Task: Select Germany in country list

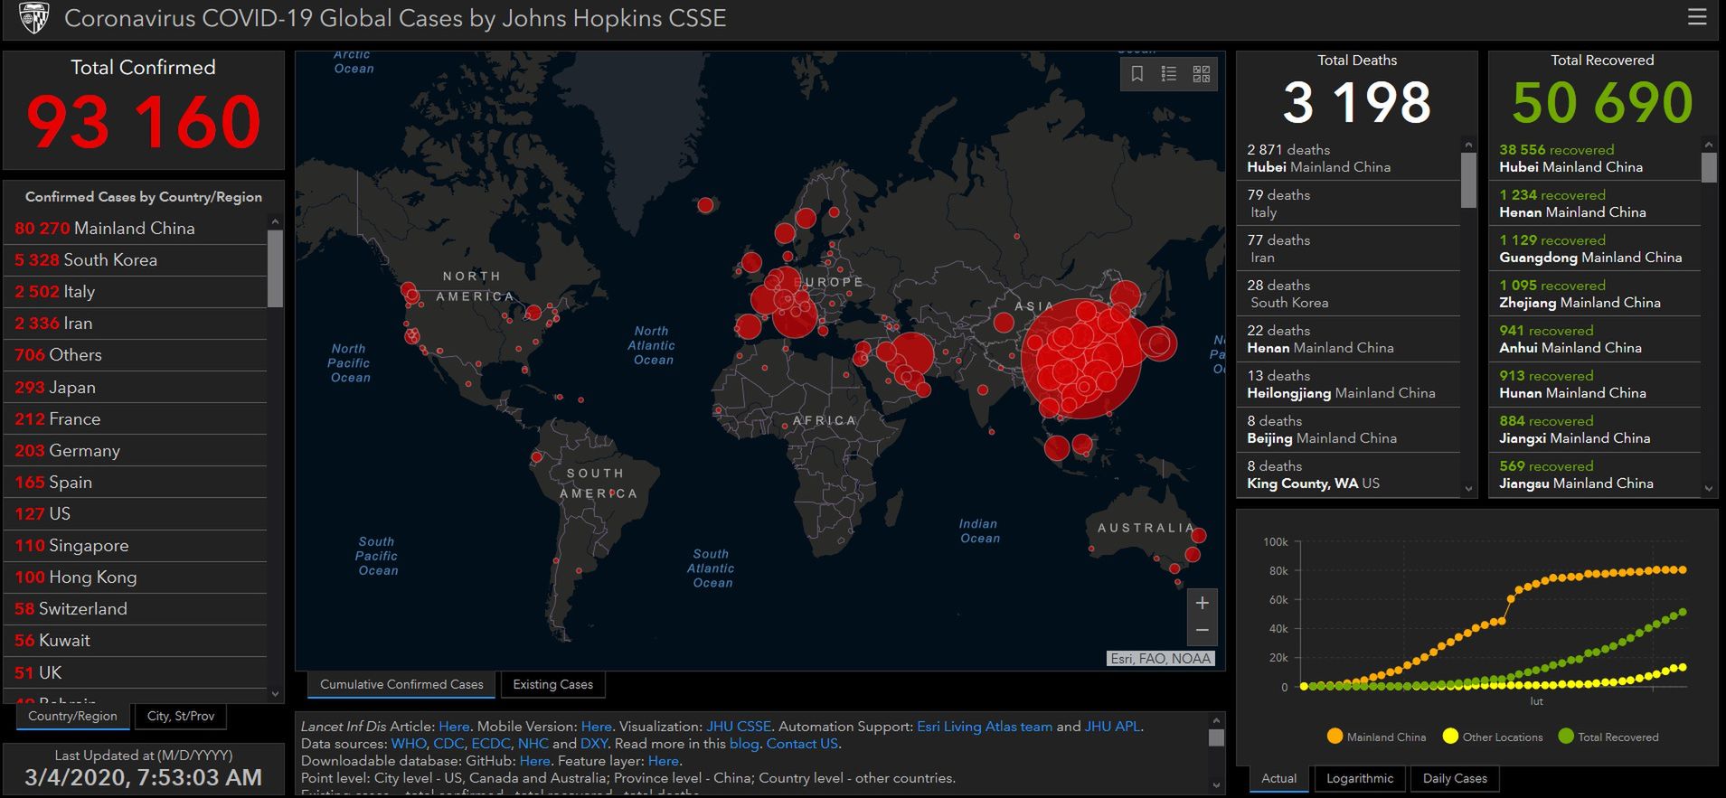Action: [x=136, y=450]
